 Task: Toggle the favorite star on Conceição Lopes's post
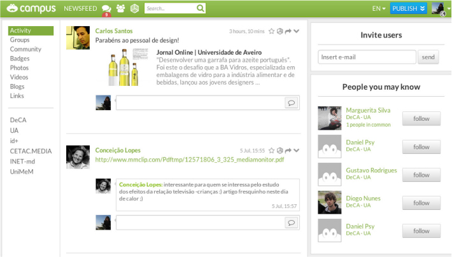[x=271, y=151]
